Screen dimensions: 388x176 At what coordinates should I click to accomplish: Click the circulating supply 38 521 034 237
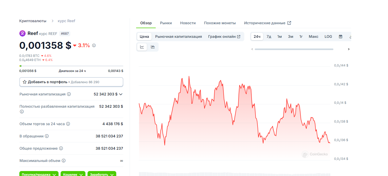pos(109,136)
